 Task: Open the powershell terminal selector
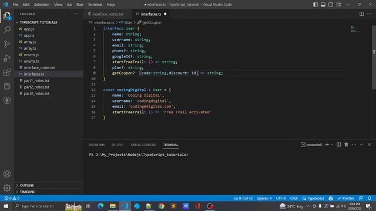pos(311,145)
